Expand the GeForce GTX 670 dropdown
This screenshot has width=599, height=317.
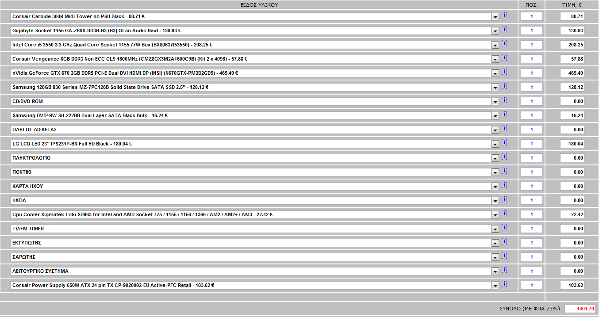click(x=495, y=73)
